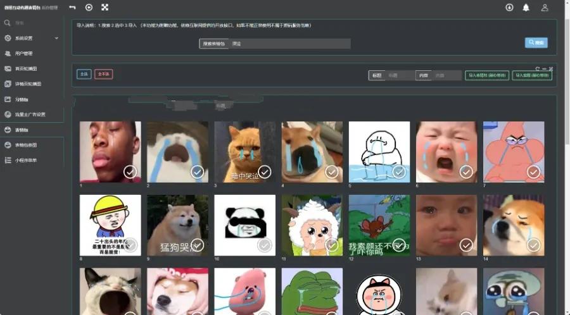Toggle checkmark on Jerry mouse image 12
Image resolution: width=570 pixels, height=315 pixels.
coord(399,245)
